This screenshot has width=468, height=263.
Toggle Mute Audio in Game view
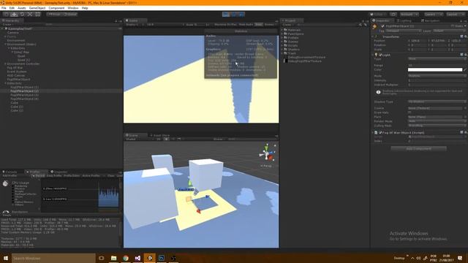click(246, 25)
